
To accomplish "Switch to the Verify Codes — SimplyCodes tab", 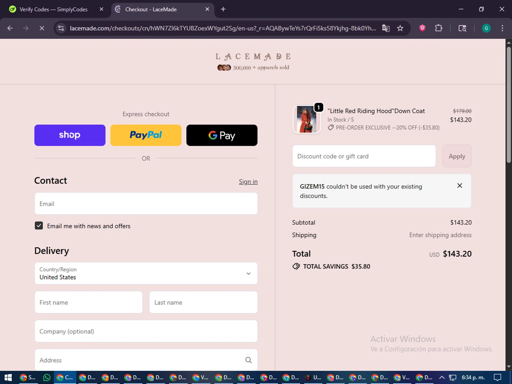I will pyautogui.click(x=54, y=9).
